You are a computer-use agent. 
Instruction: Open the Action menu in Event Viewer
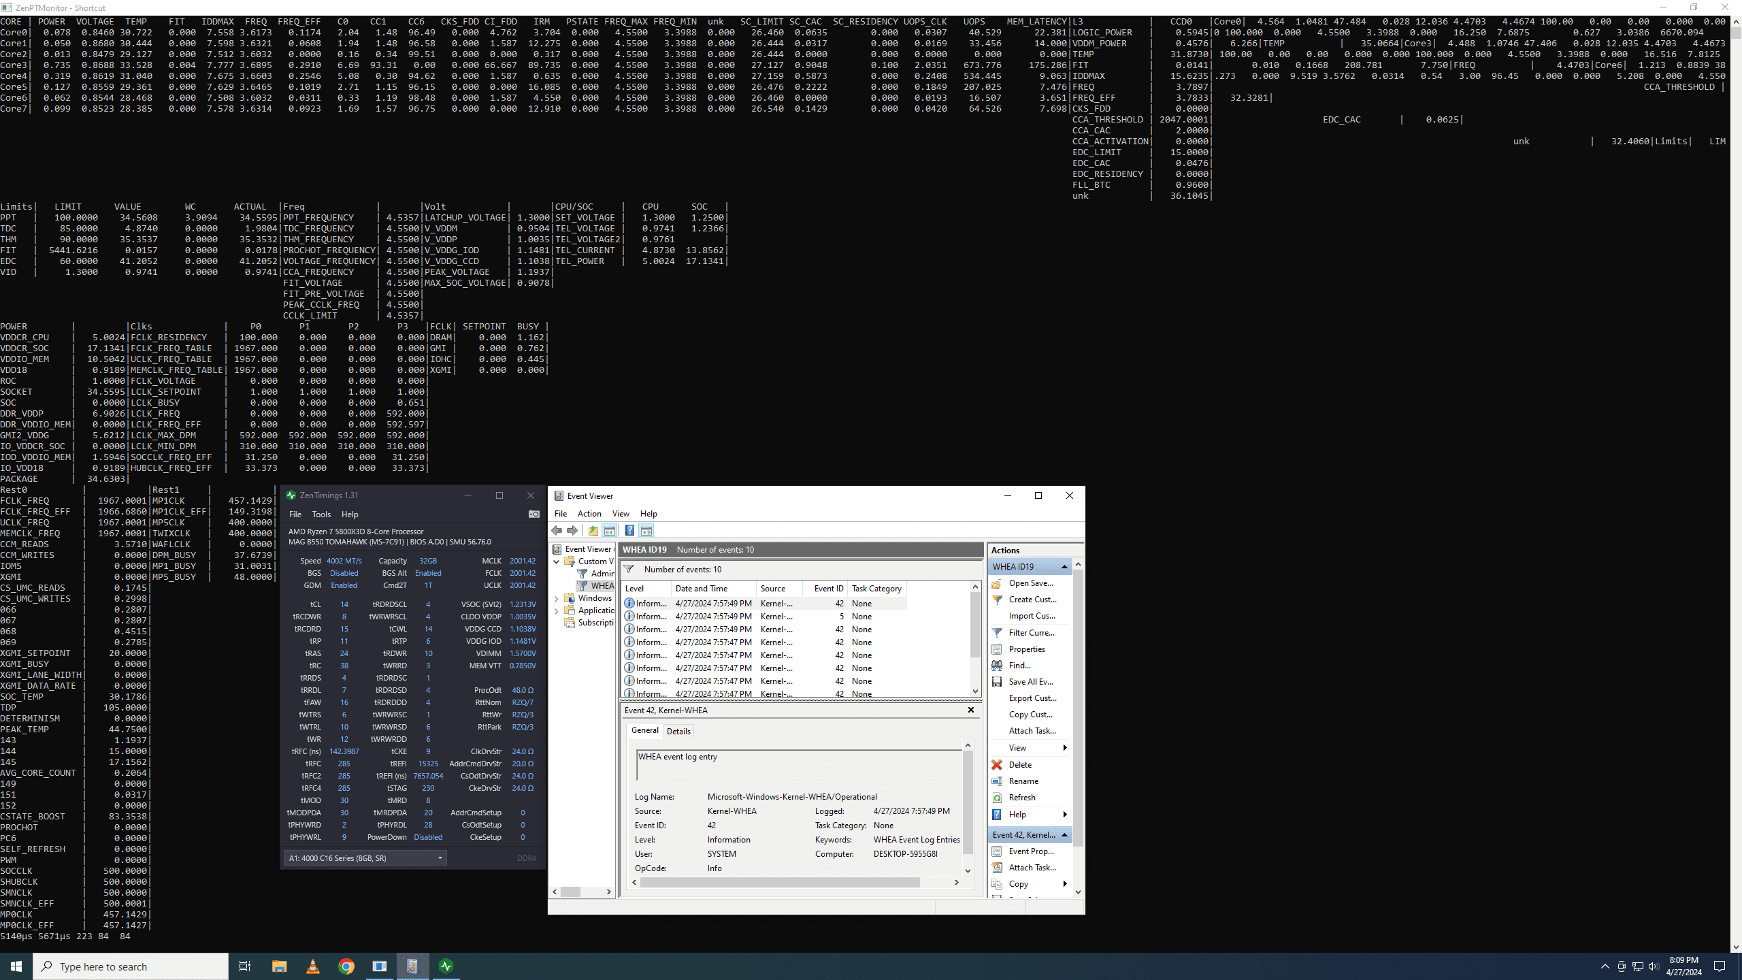point(589,514)
